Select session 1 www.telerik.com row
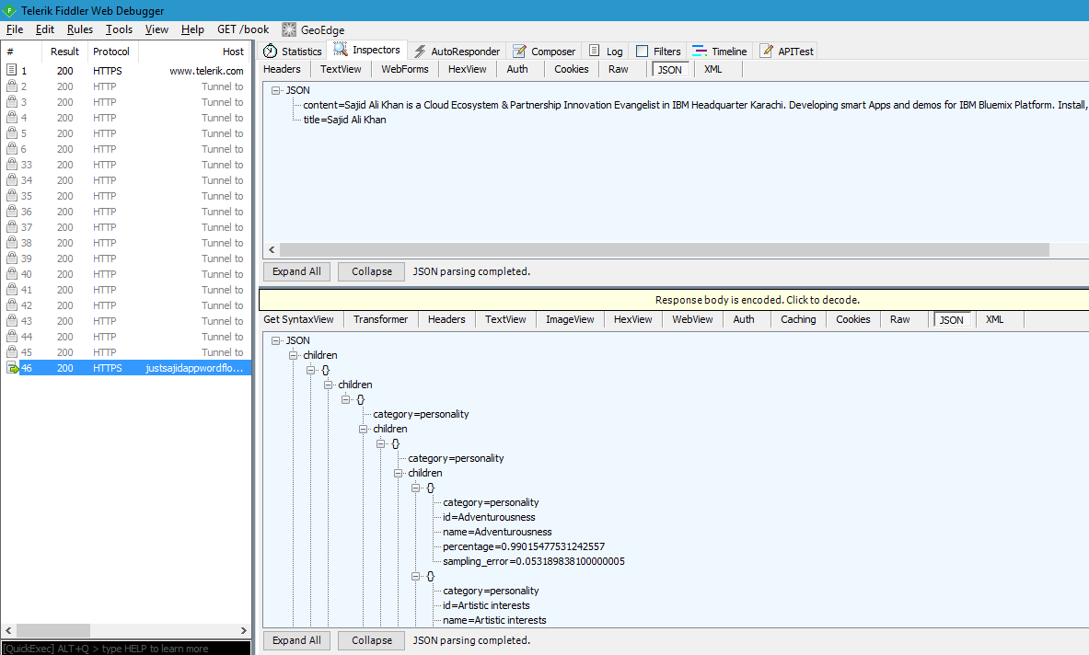 (126, 71)
